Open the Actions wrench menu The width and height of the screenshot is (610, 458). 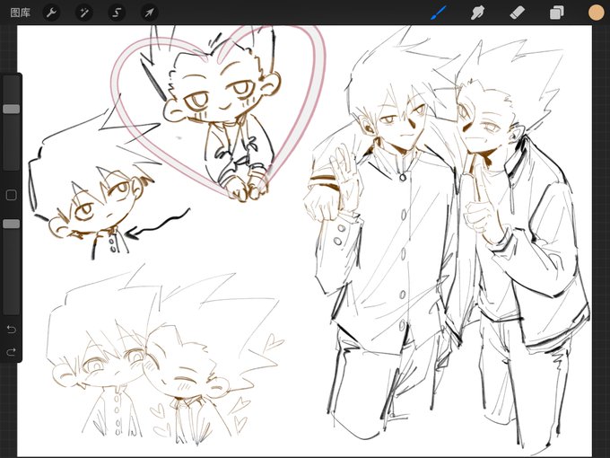click(51, 13)
